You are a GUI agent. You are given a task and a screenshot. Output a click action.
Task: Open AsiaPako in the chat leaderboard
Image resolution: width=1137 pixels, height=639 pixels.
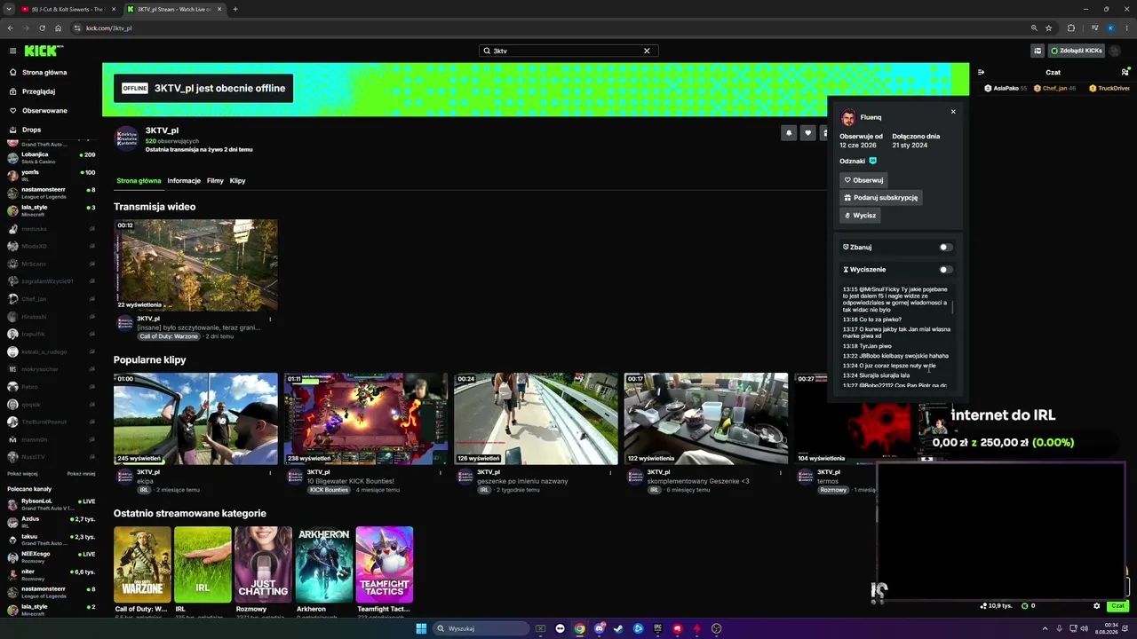[1006, 89]
